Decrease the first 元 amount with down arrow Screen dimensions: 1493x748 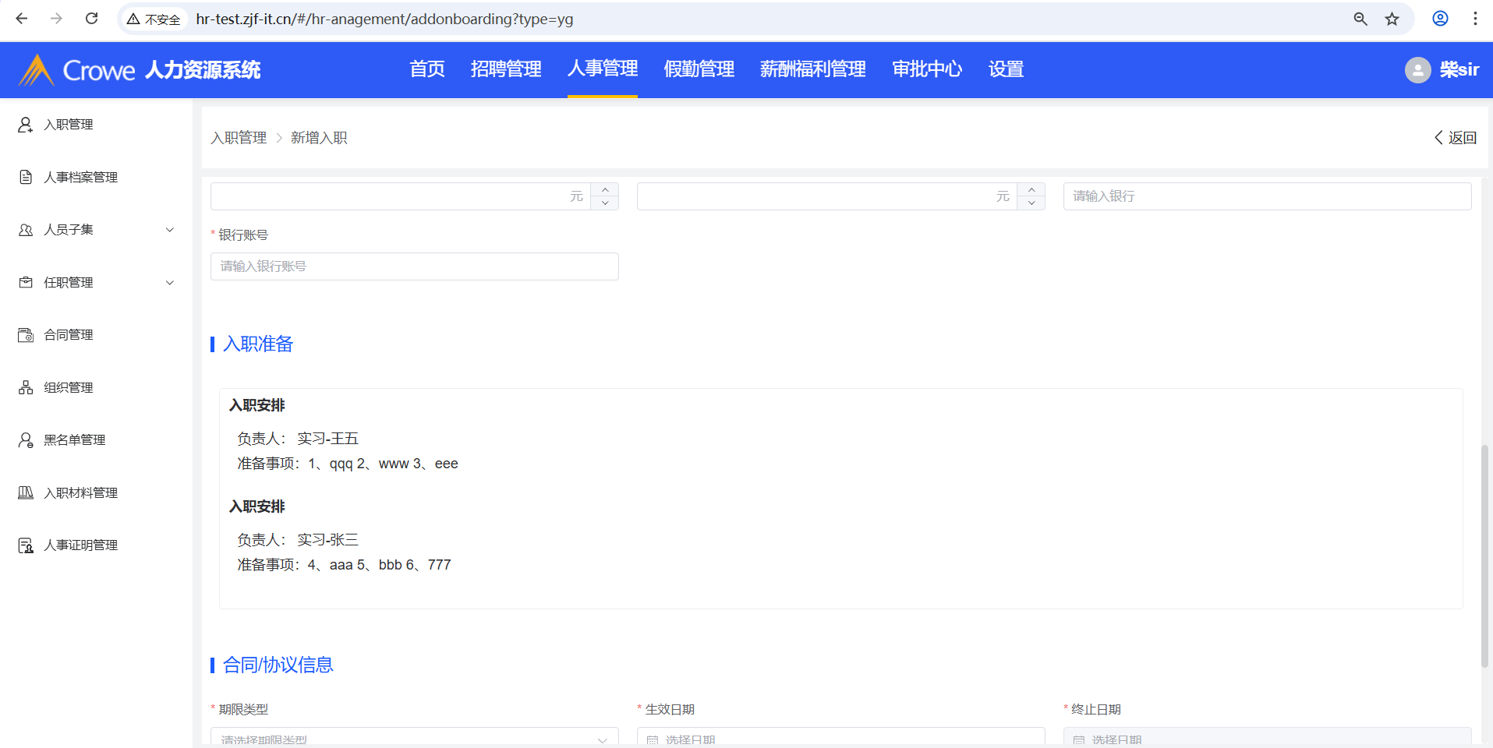pyautogui.click(x=605, y=203)
